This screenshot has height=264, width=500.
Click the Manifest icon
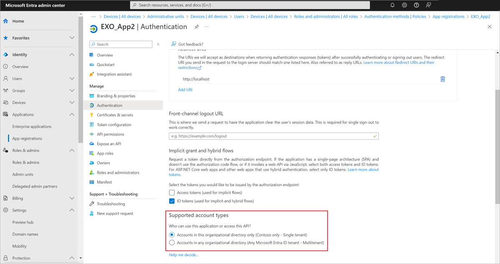click(92, 182)
